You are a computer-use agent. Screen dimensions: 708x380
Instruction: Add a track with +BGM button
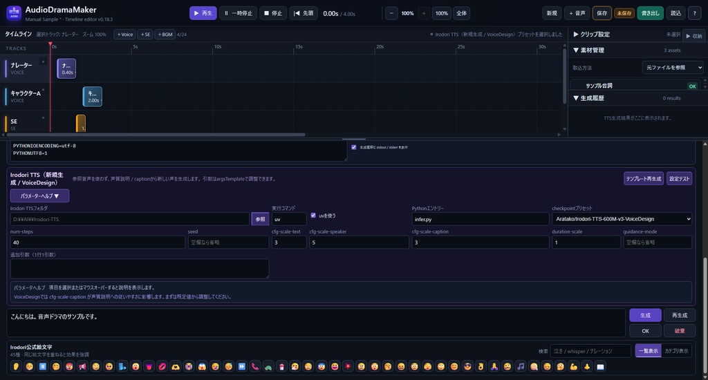[165, 35]
